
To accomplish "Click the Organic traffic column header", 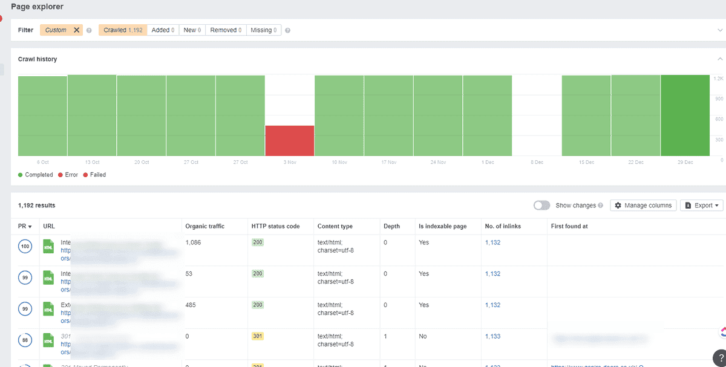I will point(205,226).
